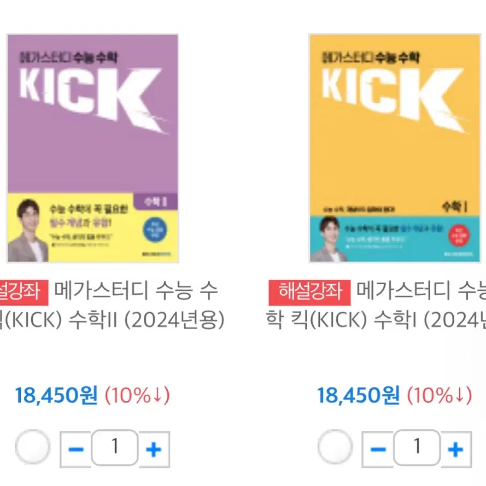This screenshot has width=486, height=486.
Task: Click 18,450원 price under 수학II
Action: 56,395
